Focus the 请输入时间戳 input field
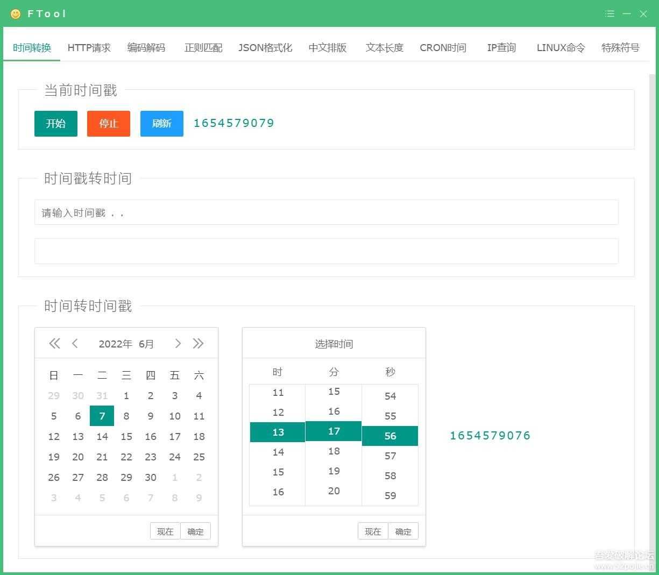 point(326,212)
